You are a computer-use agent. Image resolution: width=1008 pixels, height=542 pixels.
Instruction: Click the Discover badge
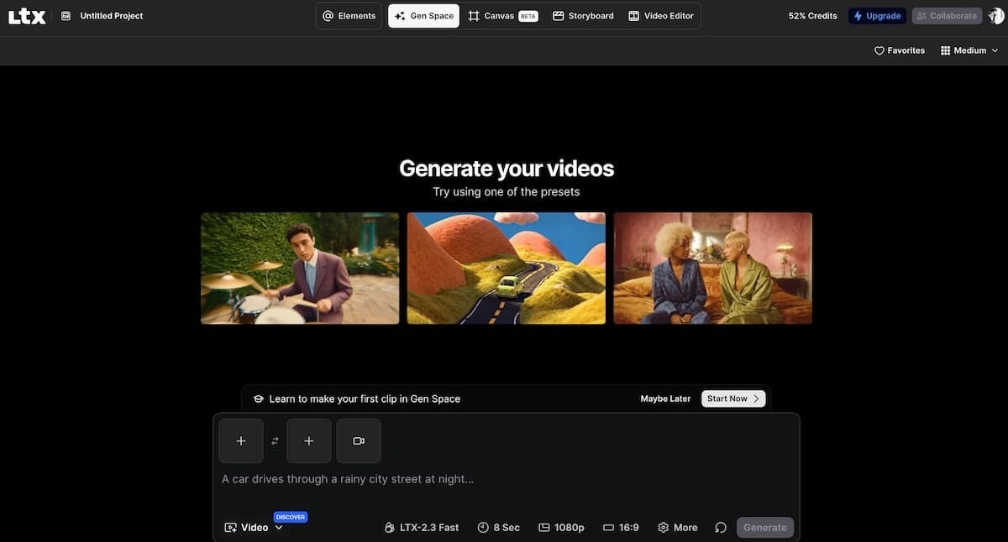click(291, 517)
